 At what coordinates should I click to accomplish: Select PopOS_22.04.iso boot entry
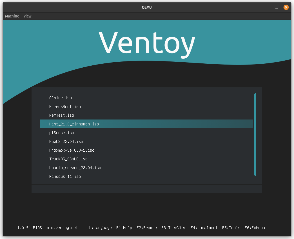click(146, 141)
